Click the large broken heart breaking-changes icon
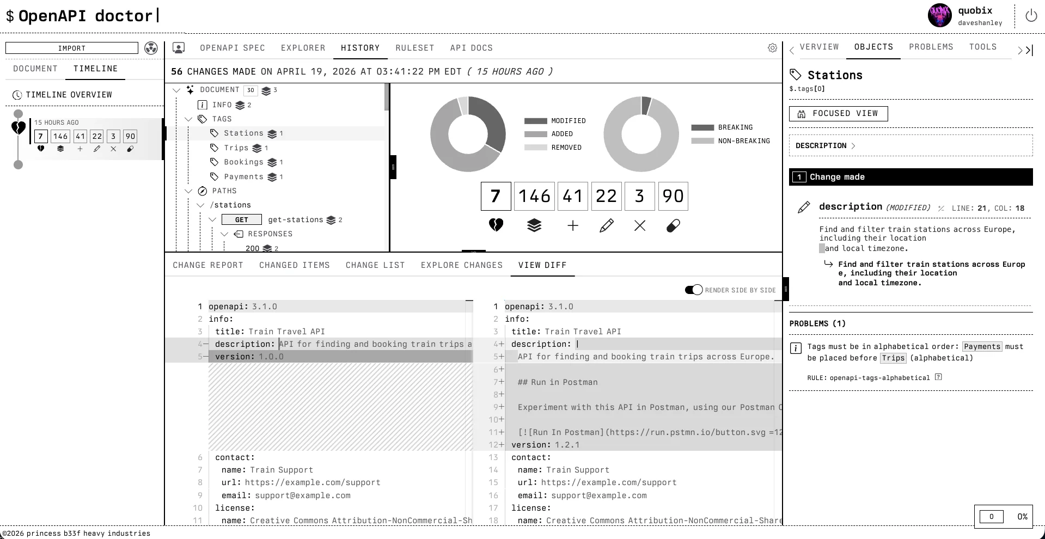1045x539 pixels. [496, 225]
